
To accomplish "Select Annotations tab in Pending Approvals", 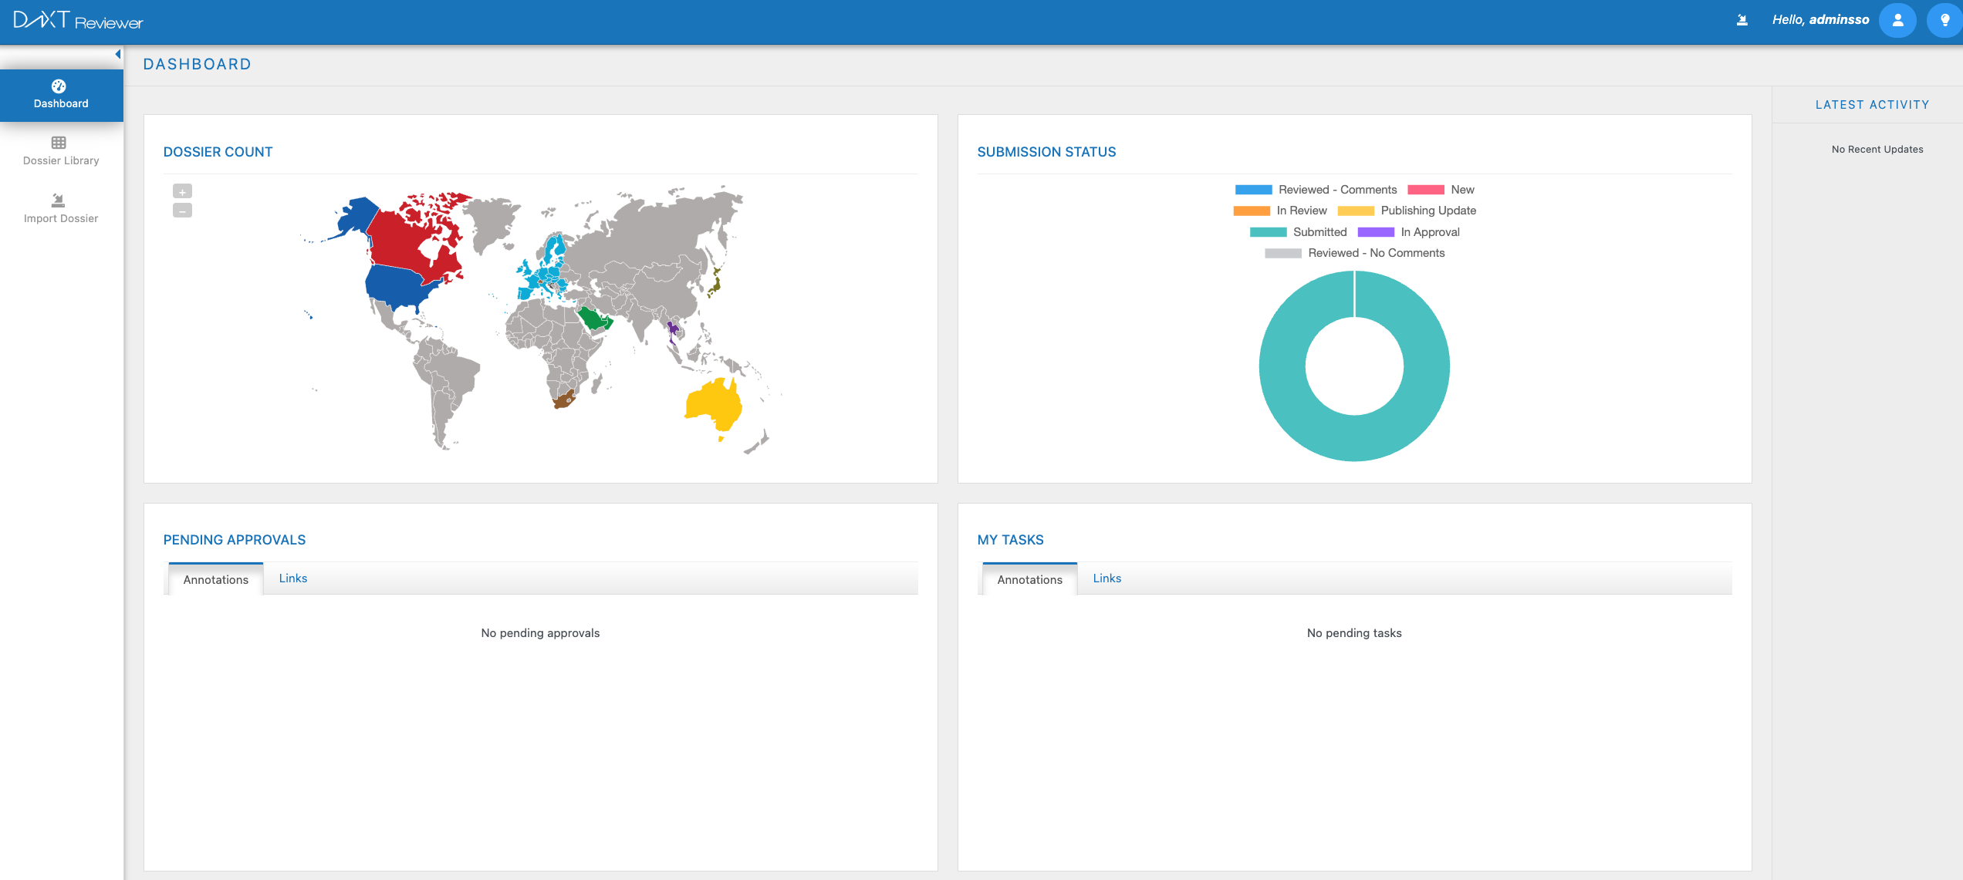I will (215, 579).
